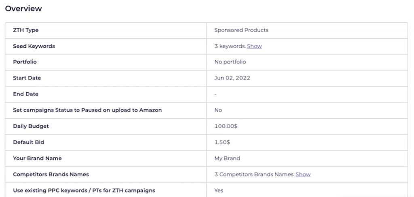Show the Competitors Brands Names list
Image resolution: width=414 pixels, height=197 pixels.
point(303,175)
